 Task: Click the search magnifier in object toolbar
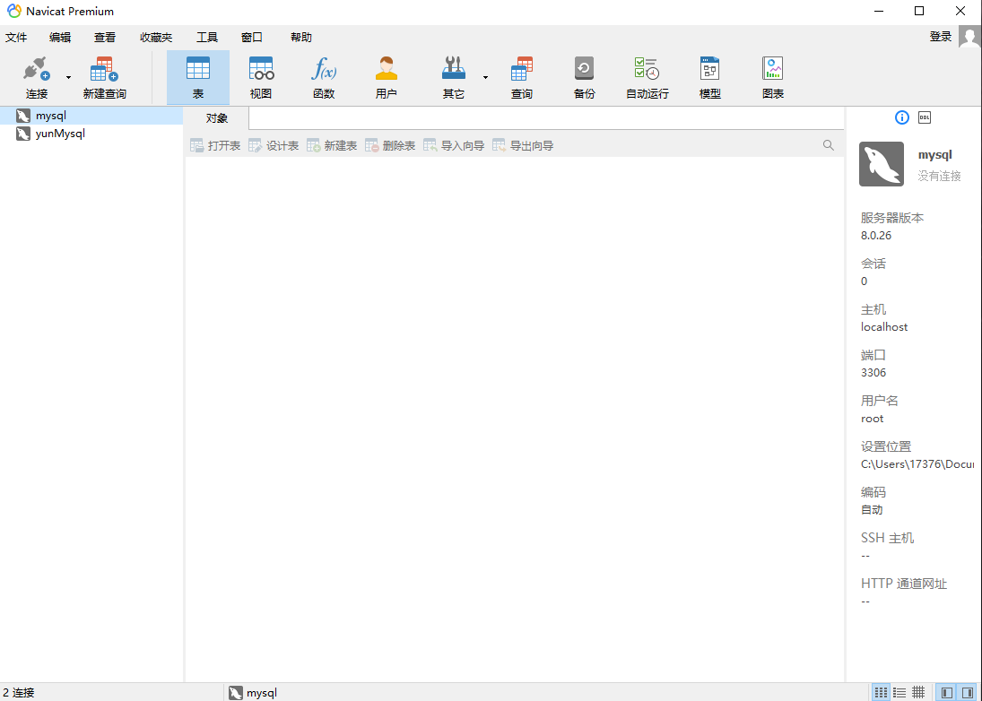pos(829,145)
